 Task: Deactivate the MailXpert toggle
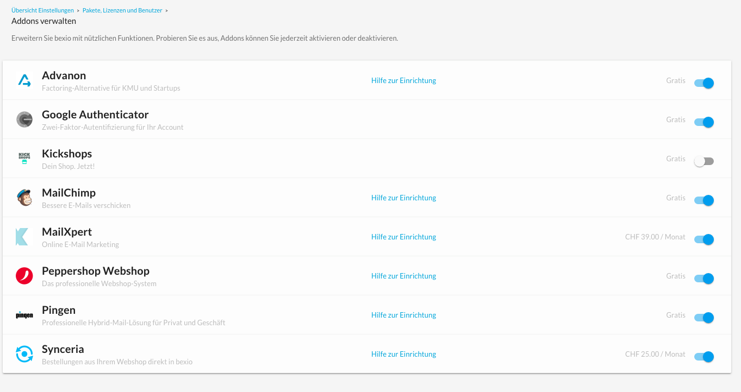(704, 239)
